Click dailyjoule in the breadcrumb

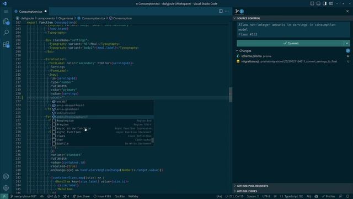click(x=27, y=18)
